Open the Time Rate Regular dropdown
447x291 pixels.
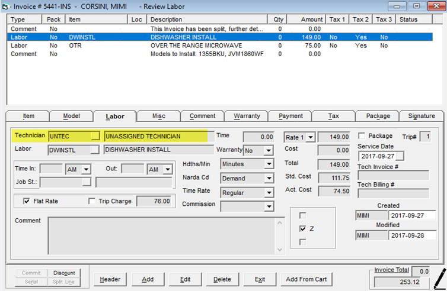tap(268, 193)
